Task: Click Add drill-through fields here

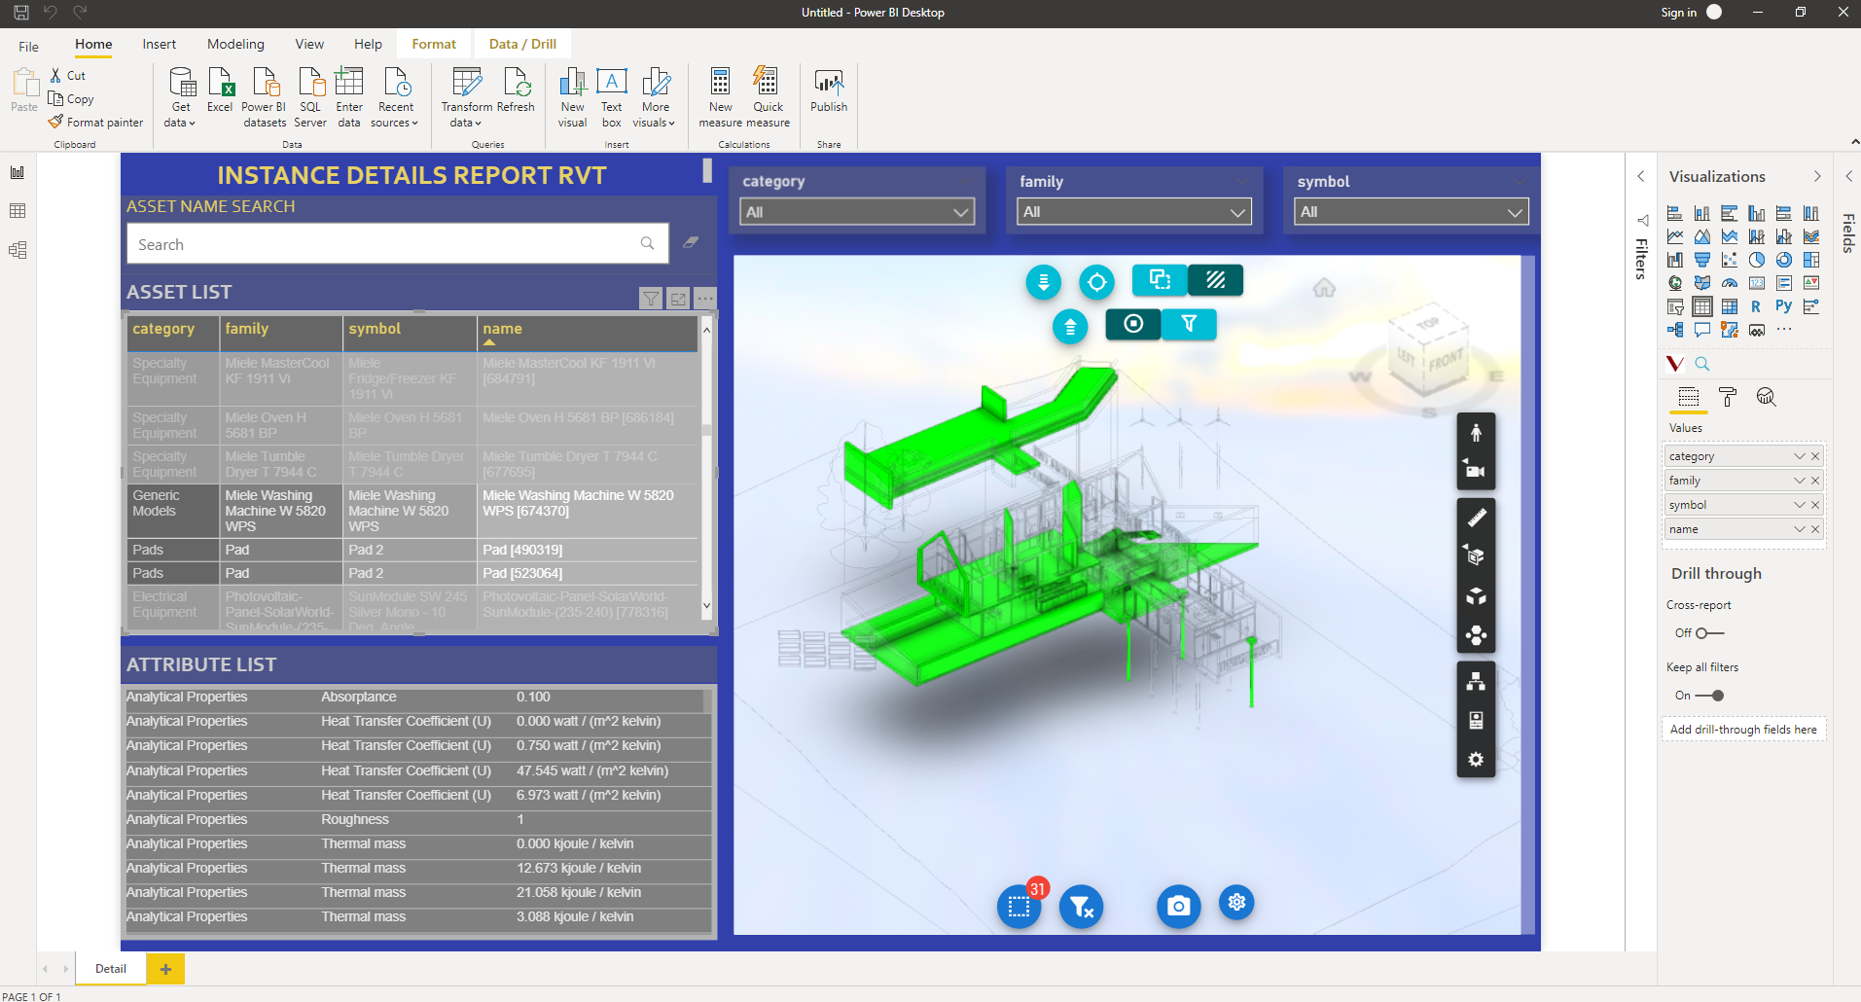Action: point(1743,729)
